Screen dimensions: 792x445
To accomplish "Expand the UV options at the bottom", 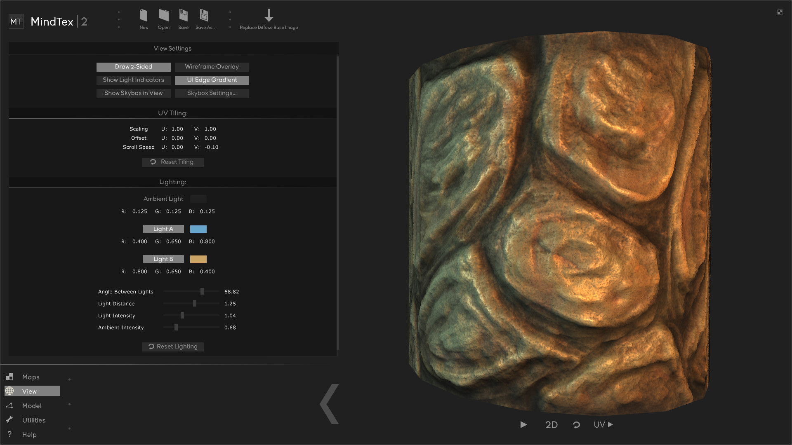I will tap(603, 425).
